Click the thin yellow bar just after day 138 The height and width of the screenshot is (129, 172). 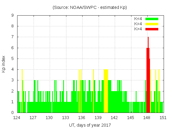(x=94, y=91)
